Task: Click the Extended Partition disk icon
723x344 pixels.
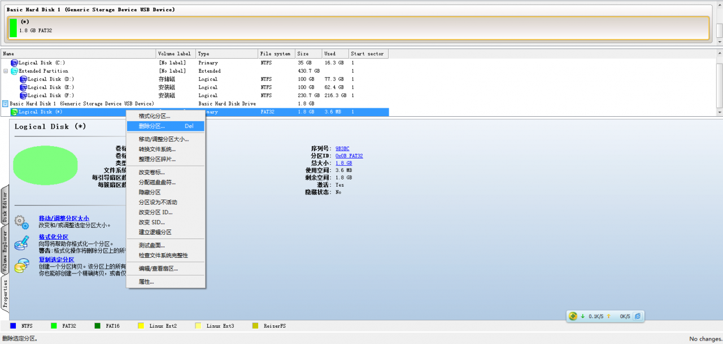Action: click(x=15, y=71)
